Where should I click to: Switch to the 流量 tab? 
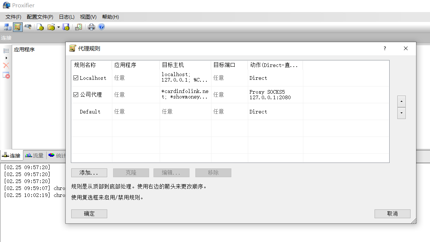pyautogui.click(x=35, y=156)
